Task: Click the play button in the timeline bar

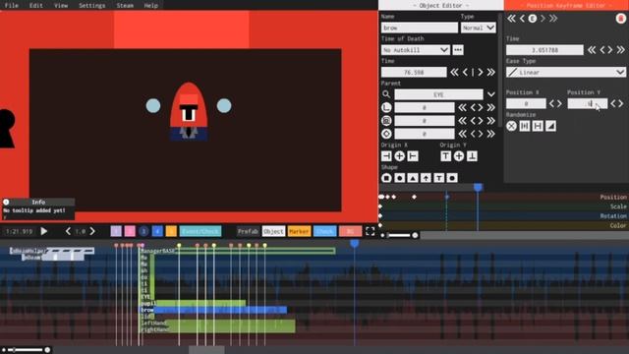Action: pos(44,231)
